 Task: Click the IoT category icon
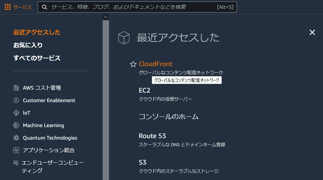(16, 113)
